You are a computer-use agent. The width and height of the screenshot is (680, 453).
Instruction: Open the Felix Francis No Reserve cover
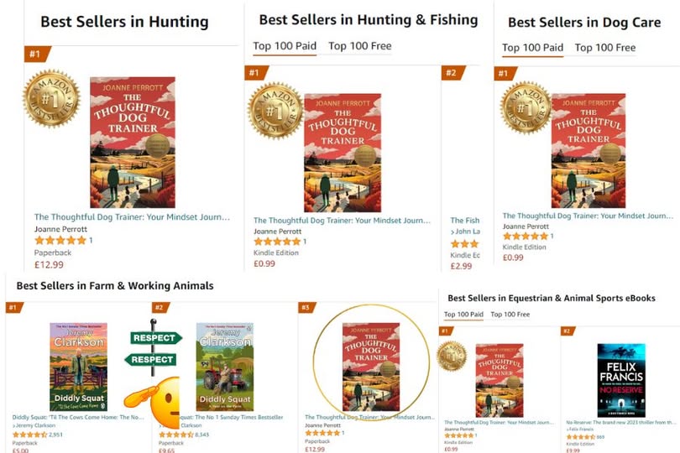(620, 380)
